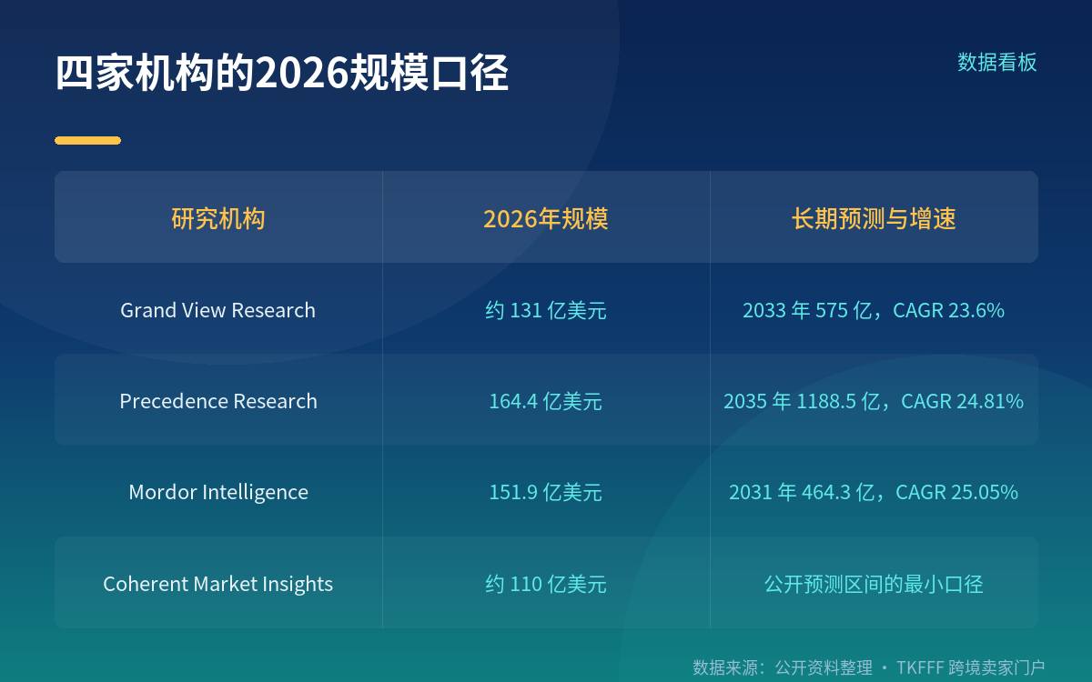Click the Coherent Market Insights cell

click(x=218, y=584)
